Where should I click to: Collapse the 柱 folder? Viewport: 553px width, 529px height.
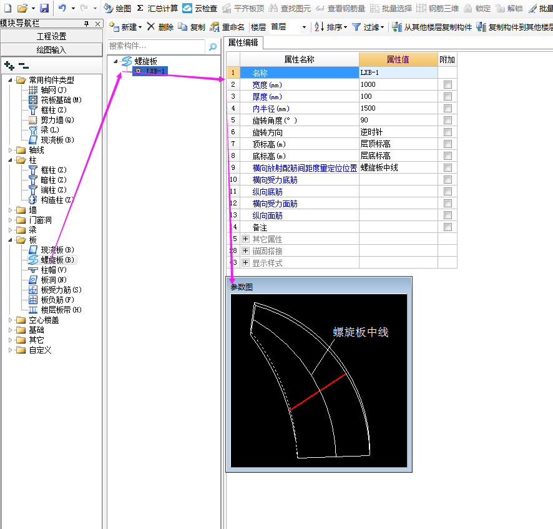pyautogui.click(x=10, y=160)
